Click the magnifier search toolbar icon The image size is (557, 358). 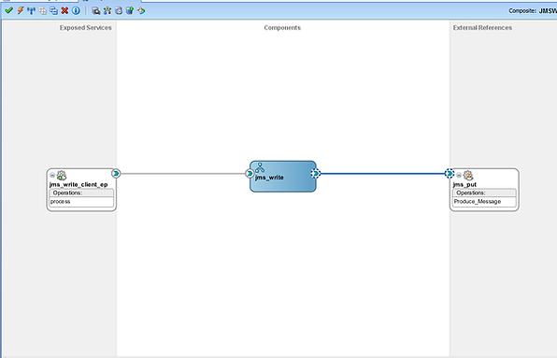point(96,10)
